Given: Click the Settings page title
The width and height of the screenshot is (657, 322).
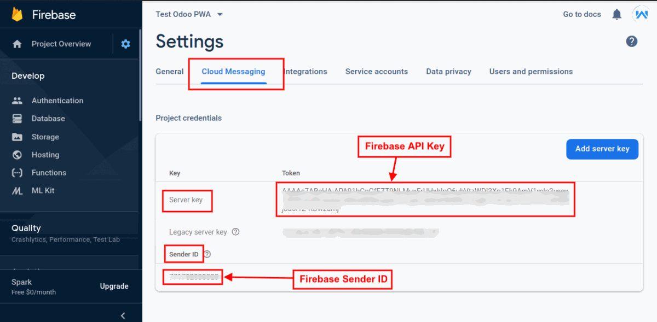Looking at the screenshot, I should pyautogui.click(x=189, y=42).
